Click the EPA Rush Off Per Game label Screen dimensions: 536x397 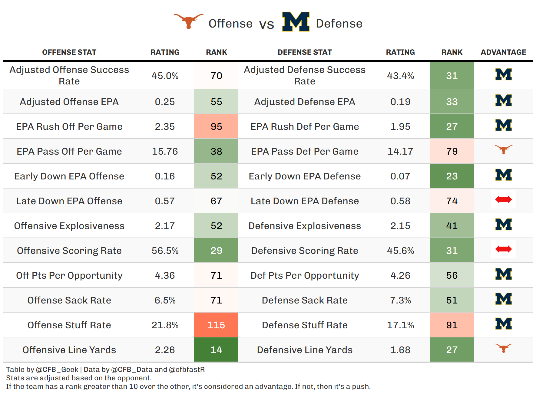click(69, 126)
